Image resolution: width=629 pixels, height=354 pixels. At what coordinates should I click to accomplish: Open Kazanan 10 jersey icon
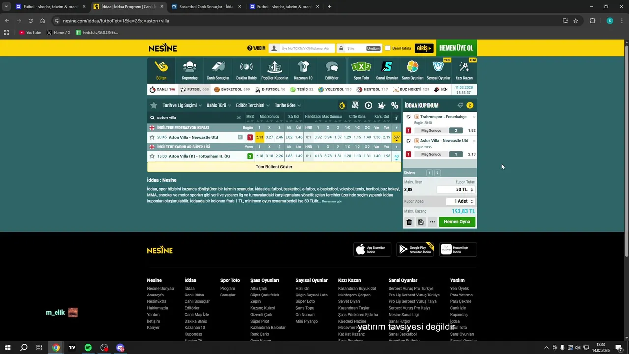pos(303,66)
